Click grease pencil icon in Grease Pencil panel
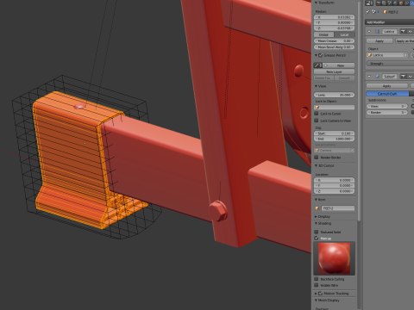 pyautogui.click(x=317, y=65)
